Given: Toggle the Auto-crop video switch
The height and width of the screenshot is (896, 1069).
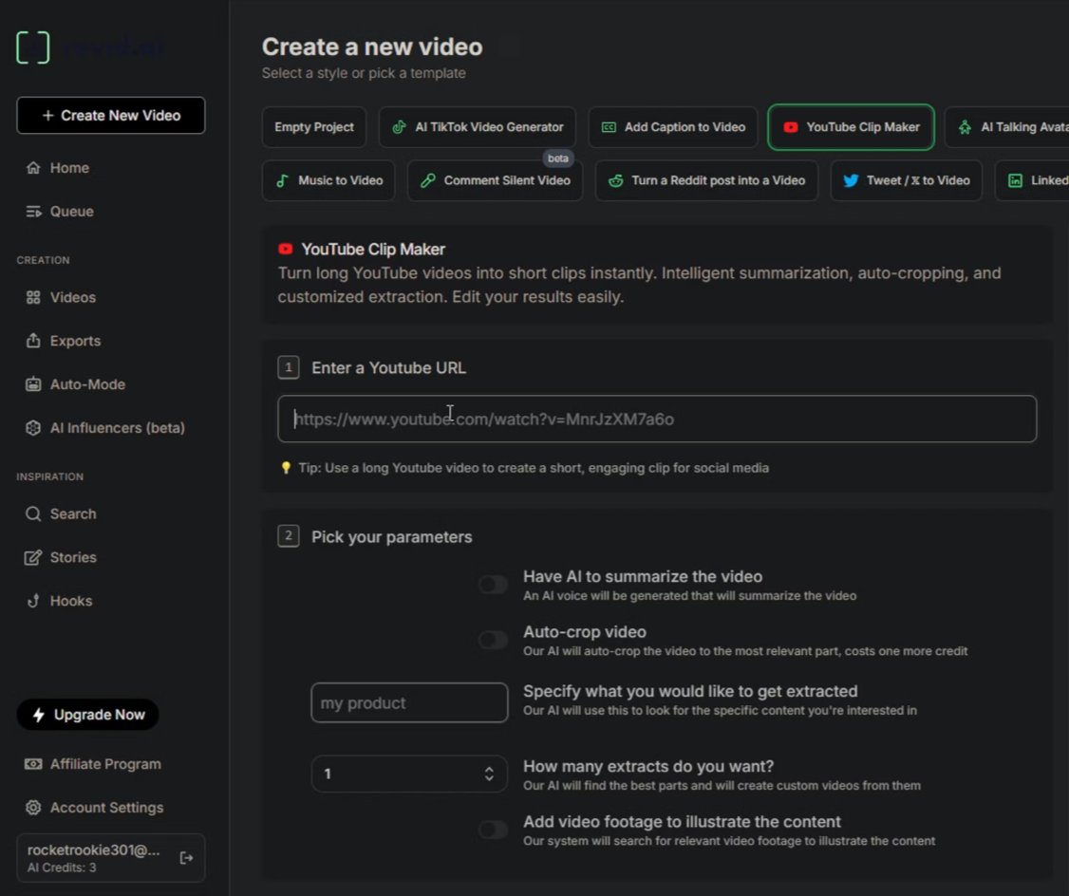Looking at the screenshot, I should [x=493, y=640].
